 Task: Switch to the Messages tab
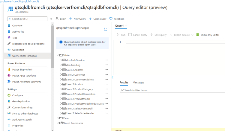138,83
